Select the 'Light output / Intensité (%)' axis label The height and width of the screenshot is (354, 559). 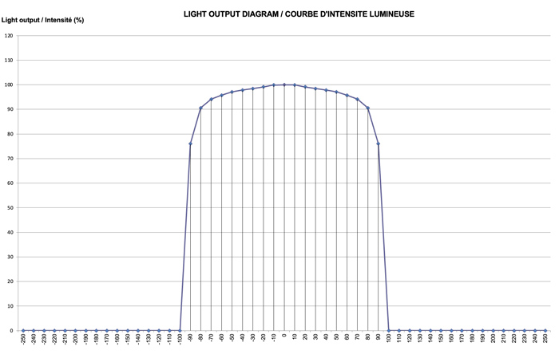[43, 20]
